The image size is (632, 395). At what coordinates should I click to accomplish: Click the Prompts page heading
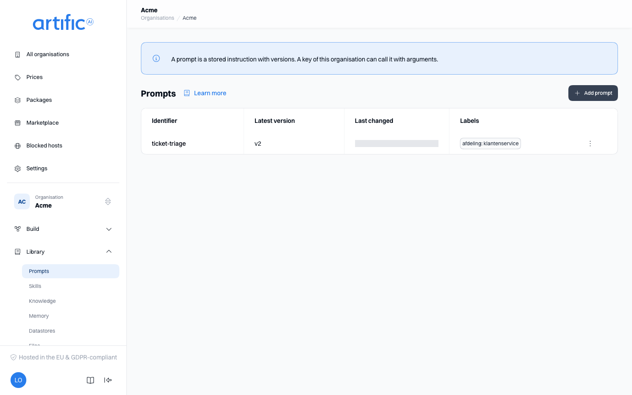click(x=158, y=93)
